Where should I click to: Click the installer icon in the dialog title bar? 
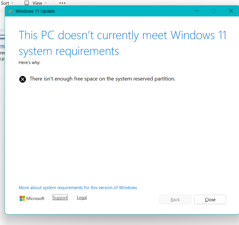pos(10,11)
